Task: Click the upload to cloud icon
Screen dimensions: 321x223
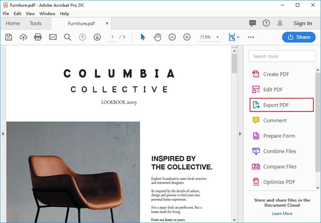Action: 23,37
